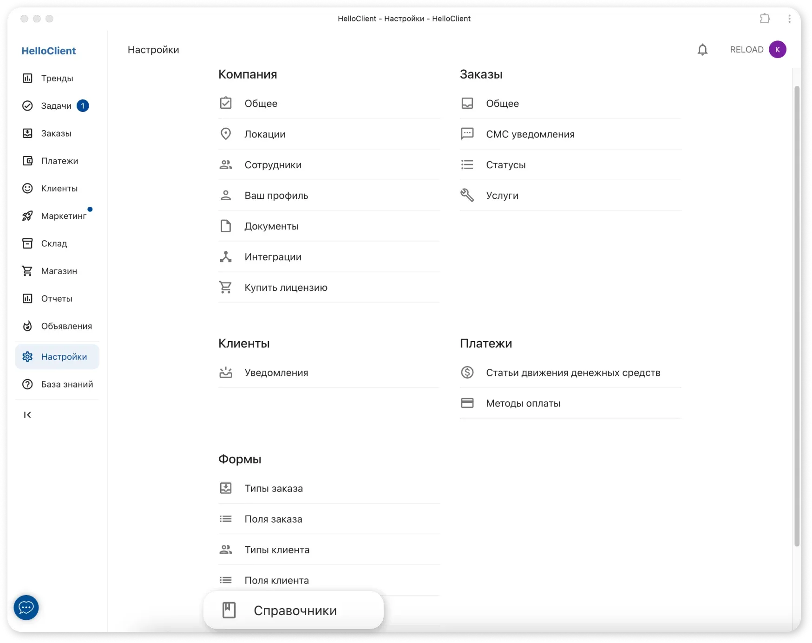Open the live chat support bubble

[x=26, y=607]
